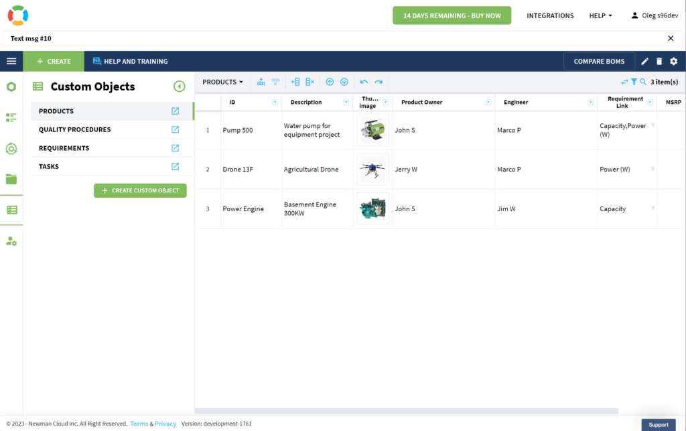Open the ID column dropdown

pos(275,103)
